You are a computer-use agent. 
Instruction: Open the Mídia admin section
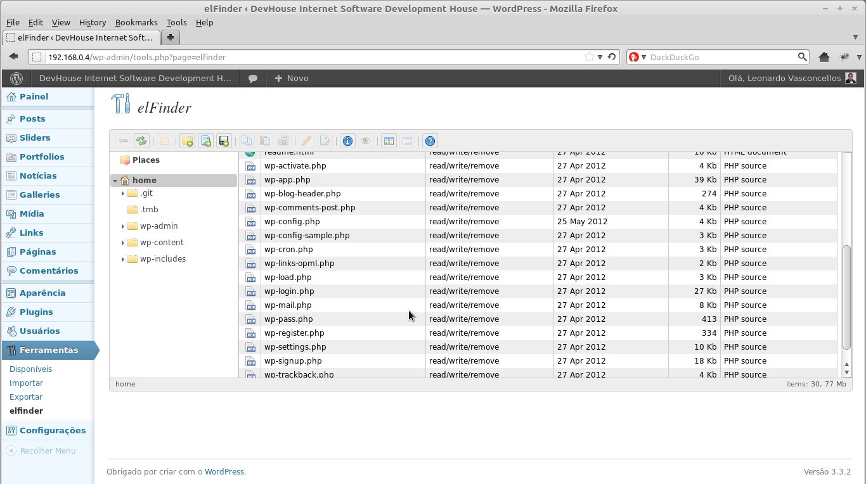point(32,213)
